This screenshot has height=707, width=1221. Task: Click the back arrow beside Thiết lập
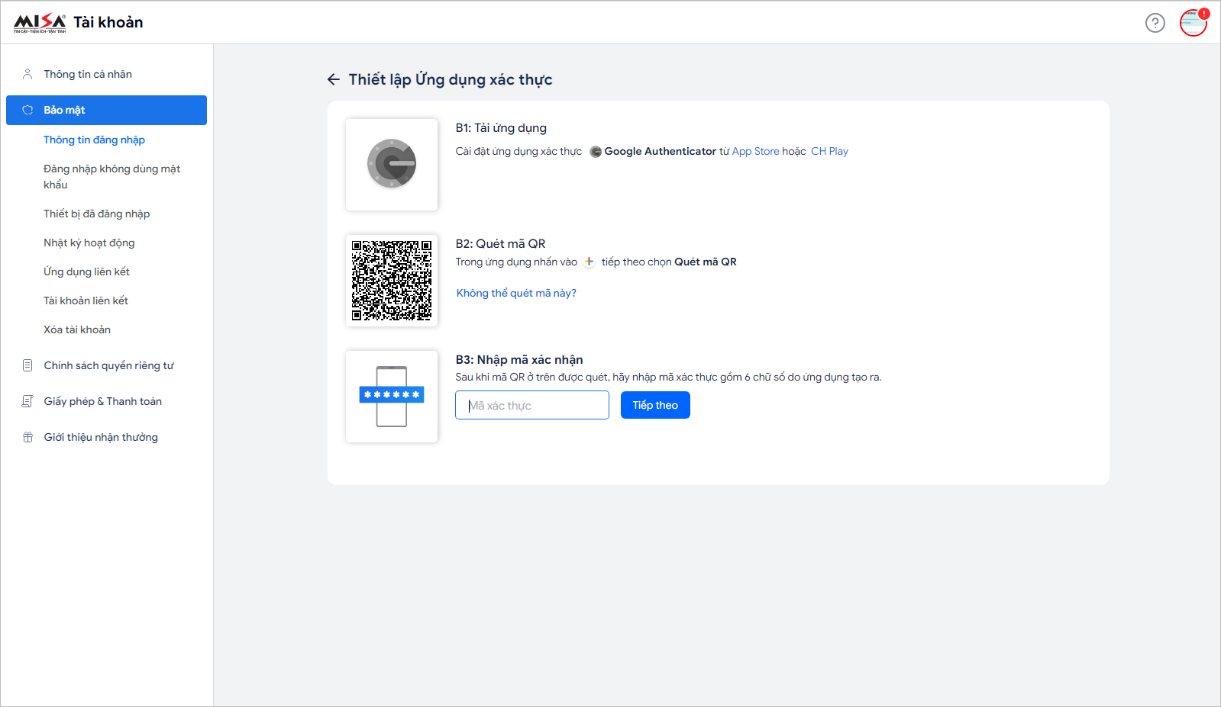point(334,79)
